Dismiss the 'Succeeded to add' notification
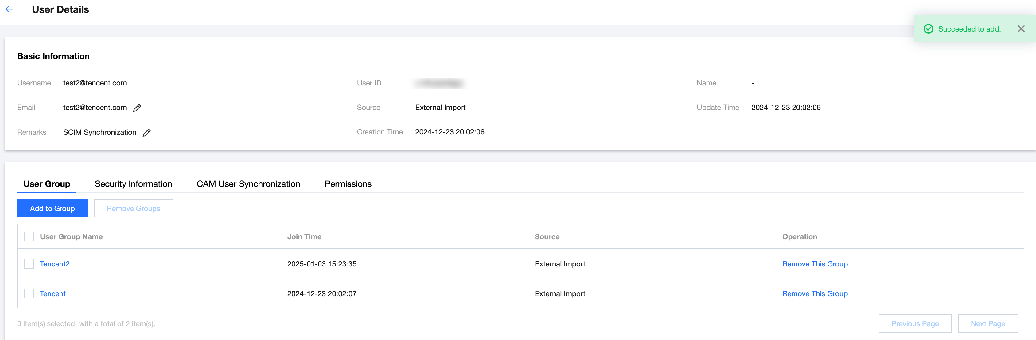The width and height of the screenshot is (1036, 340). pyautogui.click(x=1021, y=29)
